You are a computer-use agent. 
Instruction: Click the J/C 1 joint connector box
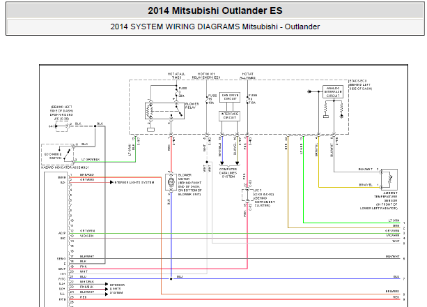click(x=247, y=195)
